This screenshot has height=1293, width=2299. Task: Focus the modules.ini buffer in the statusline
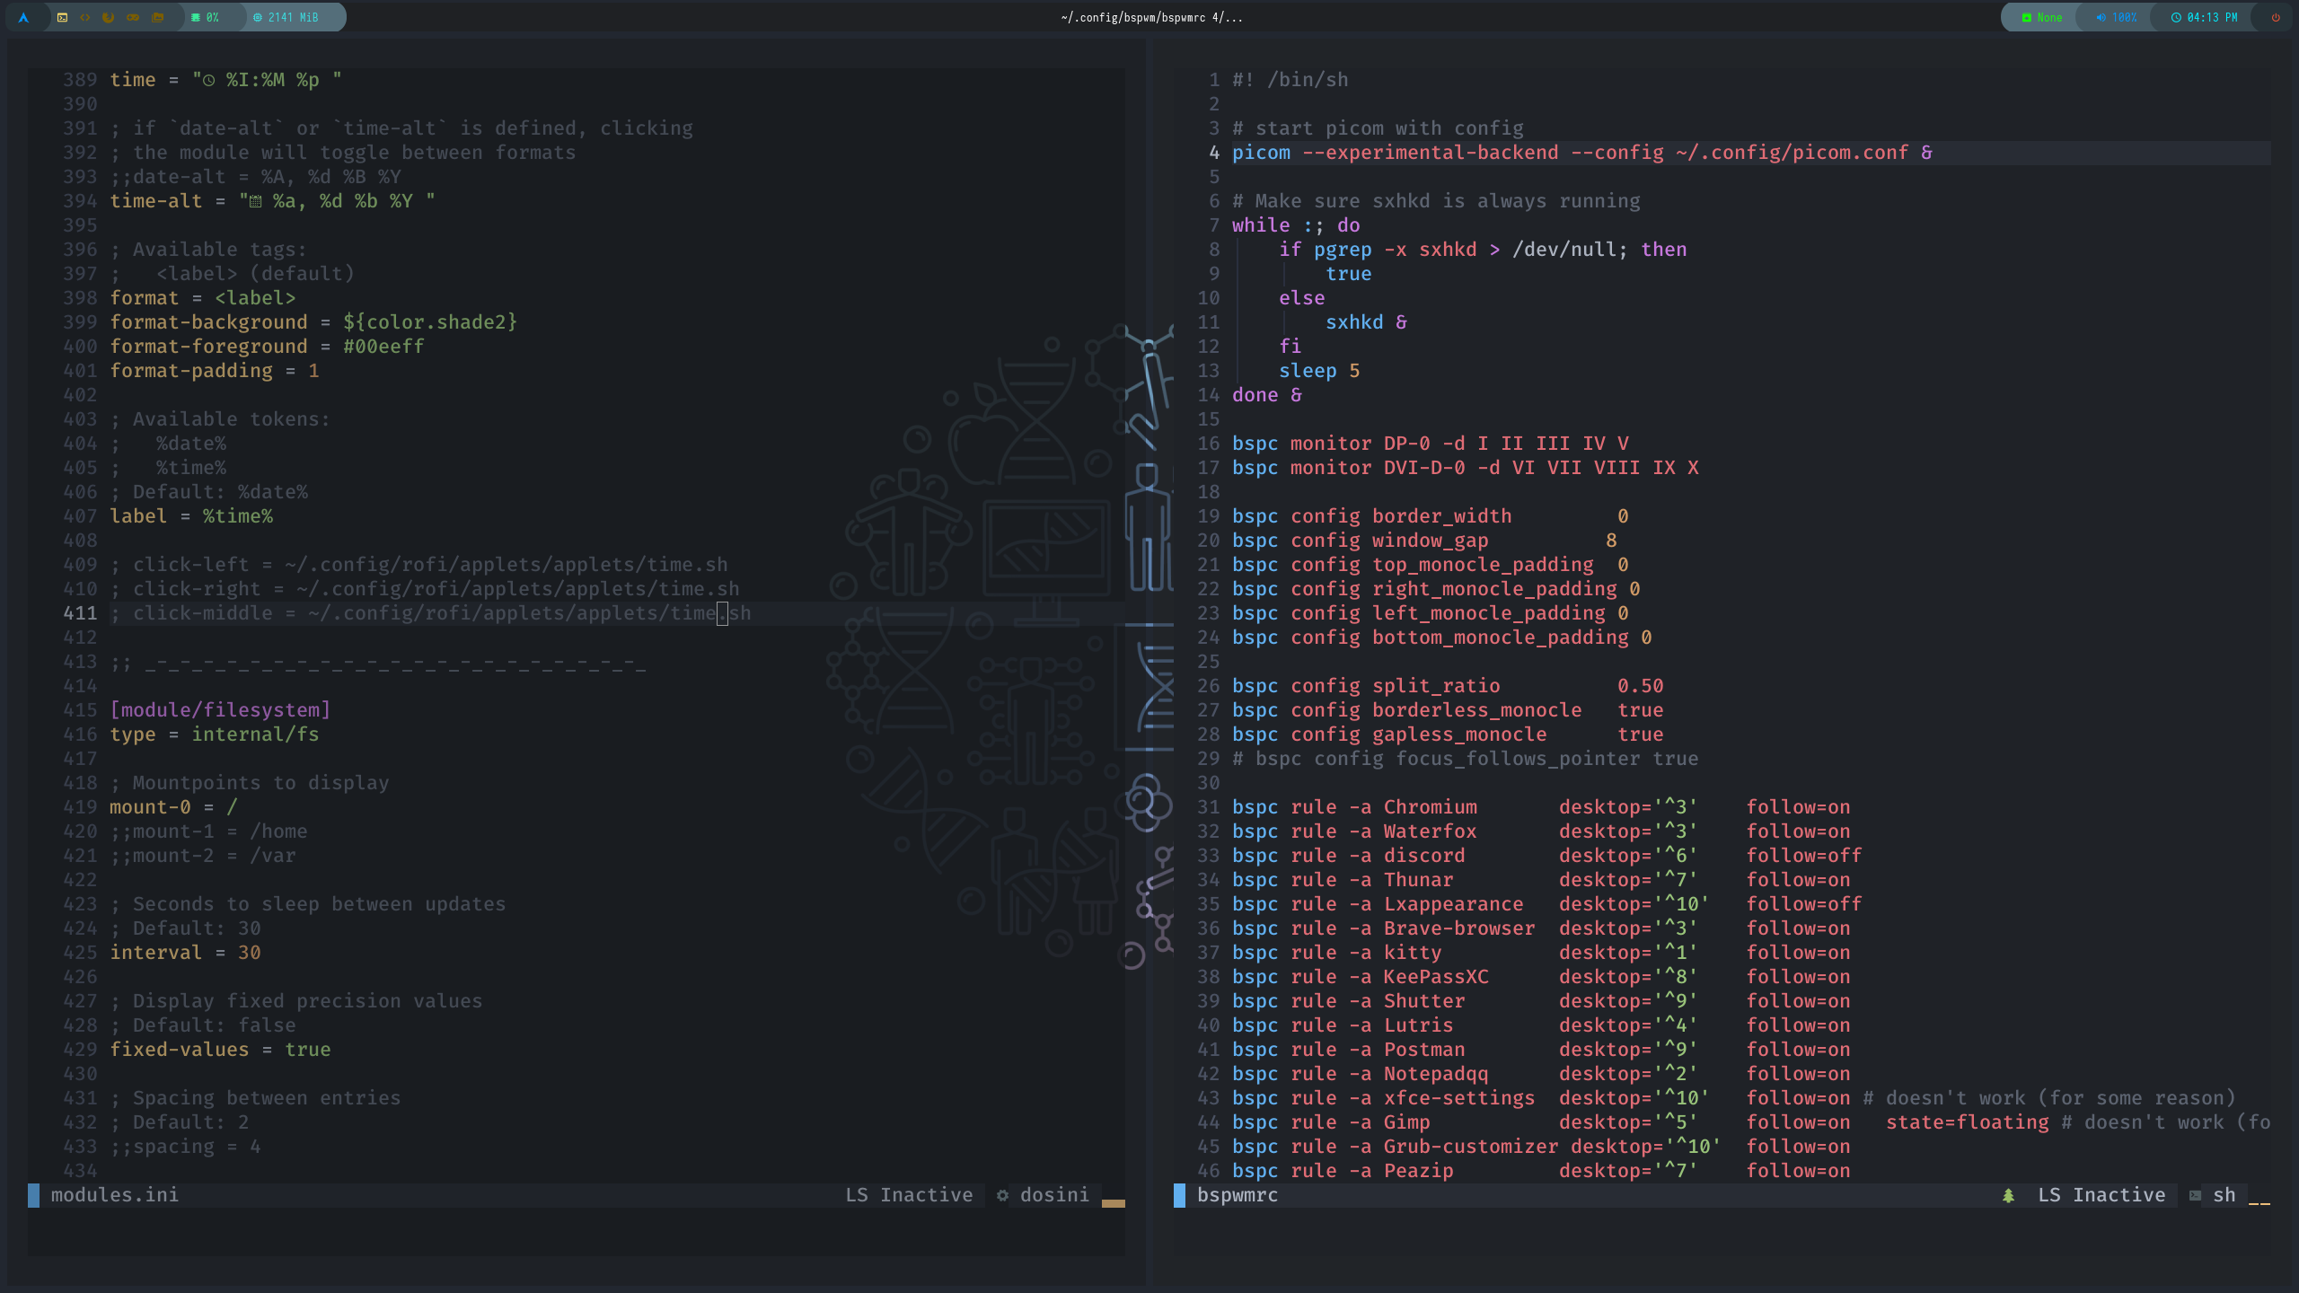pyautogui.click(x=114, y=1195)
